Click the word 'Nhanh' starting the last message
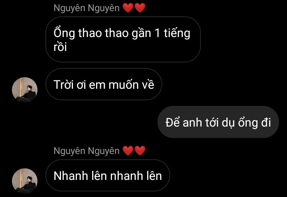287x197 pixels. (71, 176)
